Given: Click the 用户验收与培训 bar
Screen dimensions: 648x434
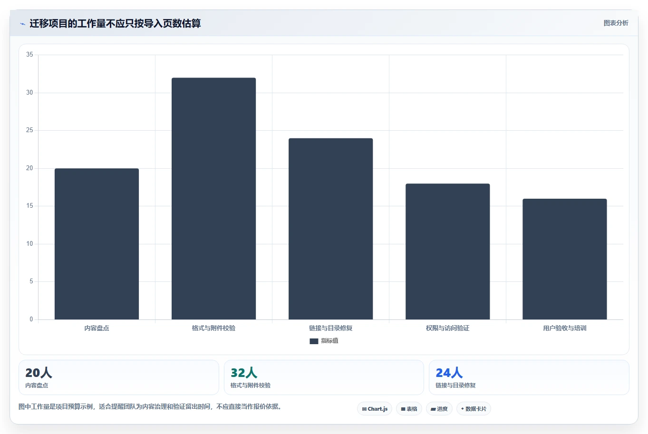Looking at the screenshot, I should tap(564, 259).
